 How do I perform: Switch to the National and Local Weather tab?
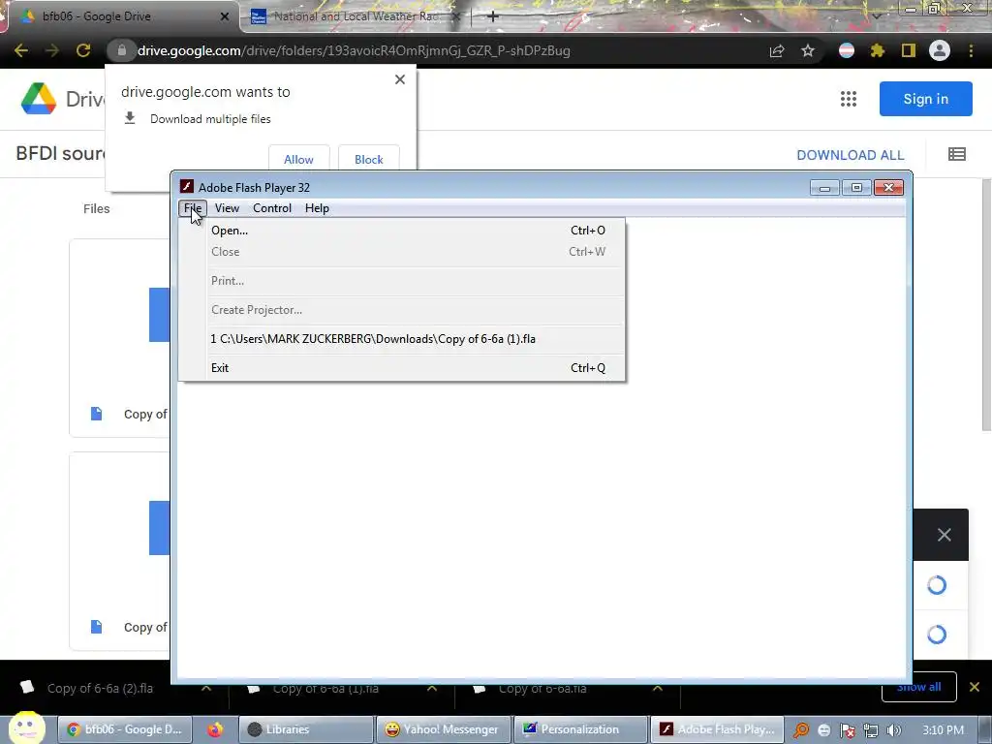(x=355, y=16)
